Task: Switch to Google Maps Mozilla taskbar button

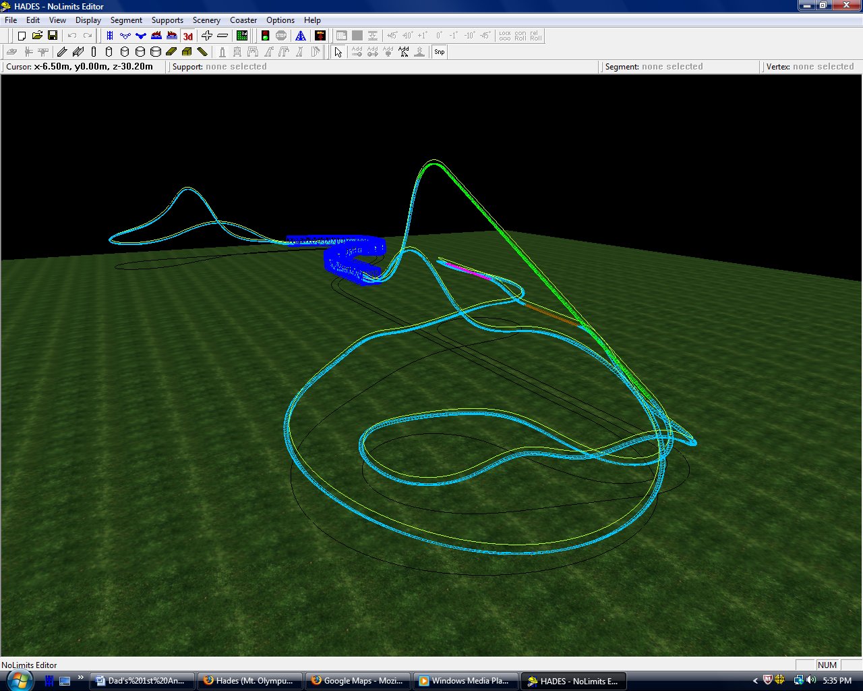Action: 358,681
